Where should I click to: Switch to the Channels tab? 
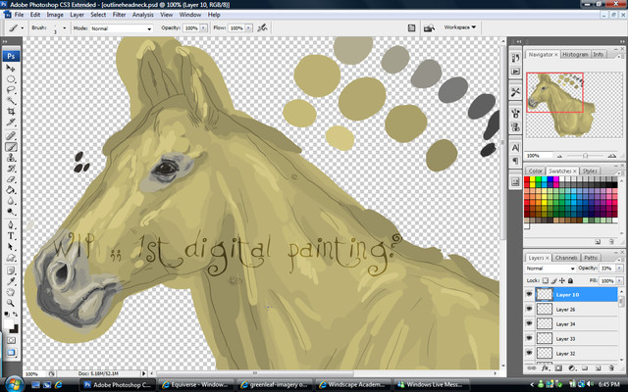(566, 257)
